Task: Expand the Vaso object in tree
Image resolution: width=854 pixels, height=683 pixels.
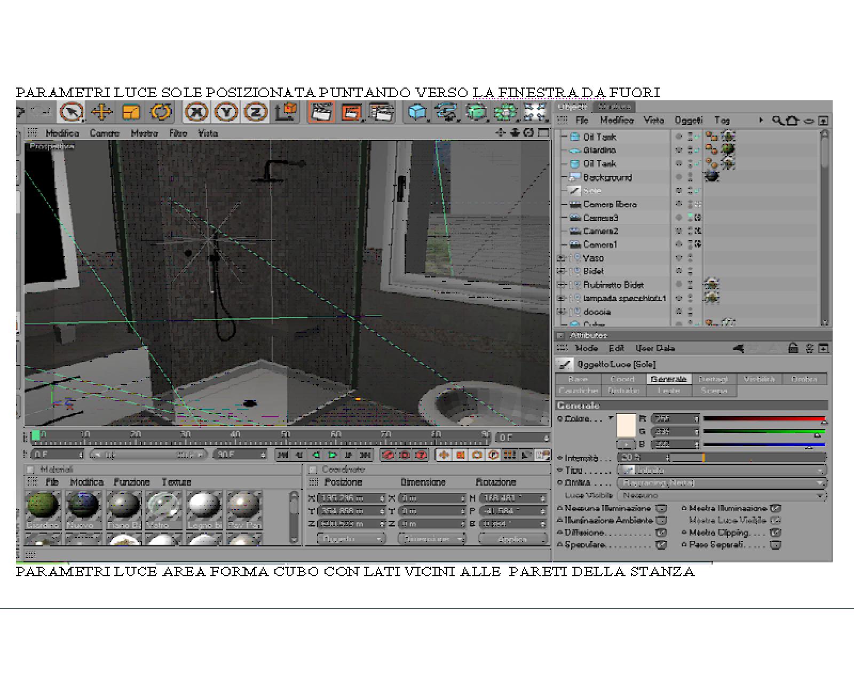Action: (561, 258)
